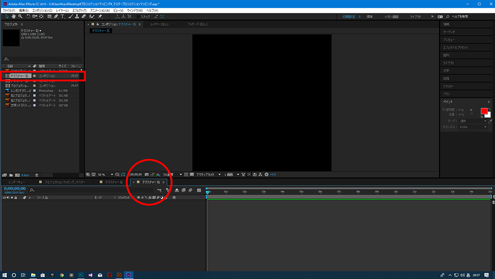The width and height of the screenshot is (495, 279).
Task: Create new composition from project panel
Action: (x=17, y=175)
